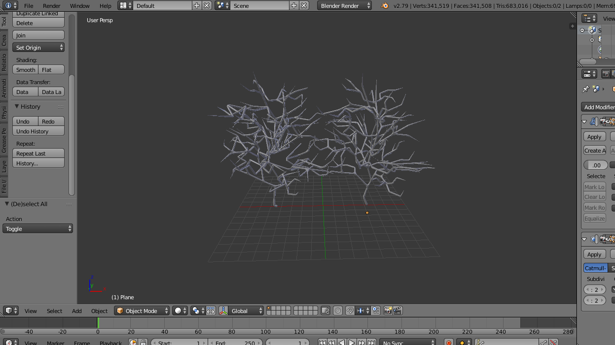Viewport: 615px width, 345px height.
Task: Open the pivot point selector
Action: [198, 311]
